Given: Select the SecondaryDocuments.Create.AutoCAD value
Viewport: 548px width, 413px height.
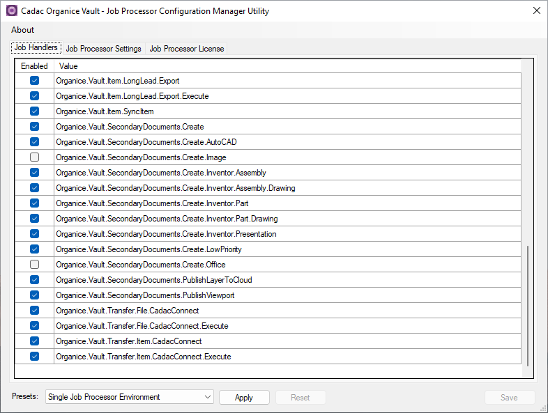Looking at the screenshot, I should tap(146, 143).
